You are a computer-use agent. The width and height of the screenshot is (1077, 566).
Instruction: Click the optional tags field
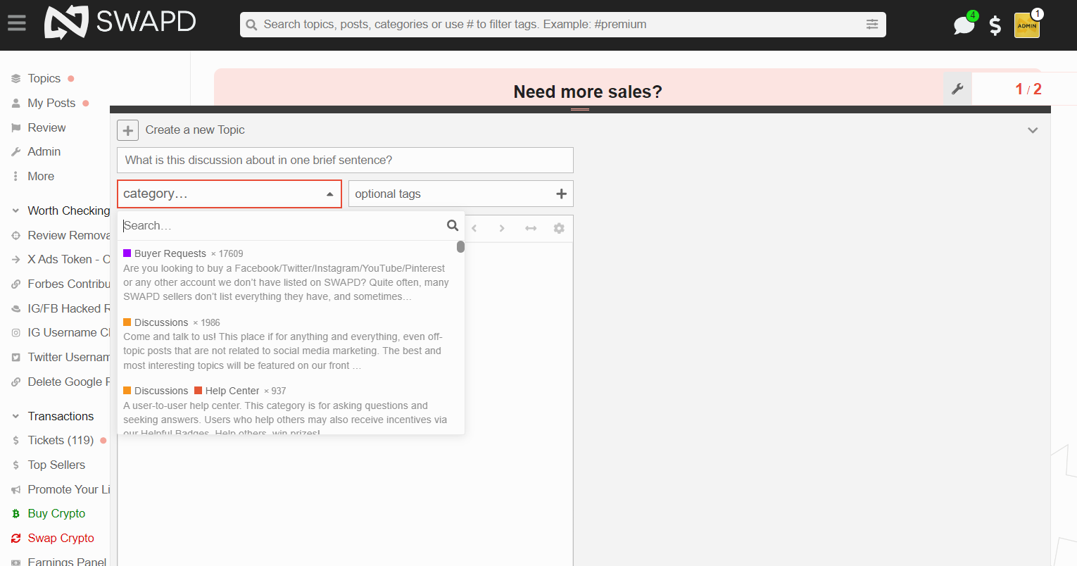461,194
